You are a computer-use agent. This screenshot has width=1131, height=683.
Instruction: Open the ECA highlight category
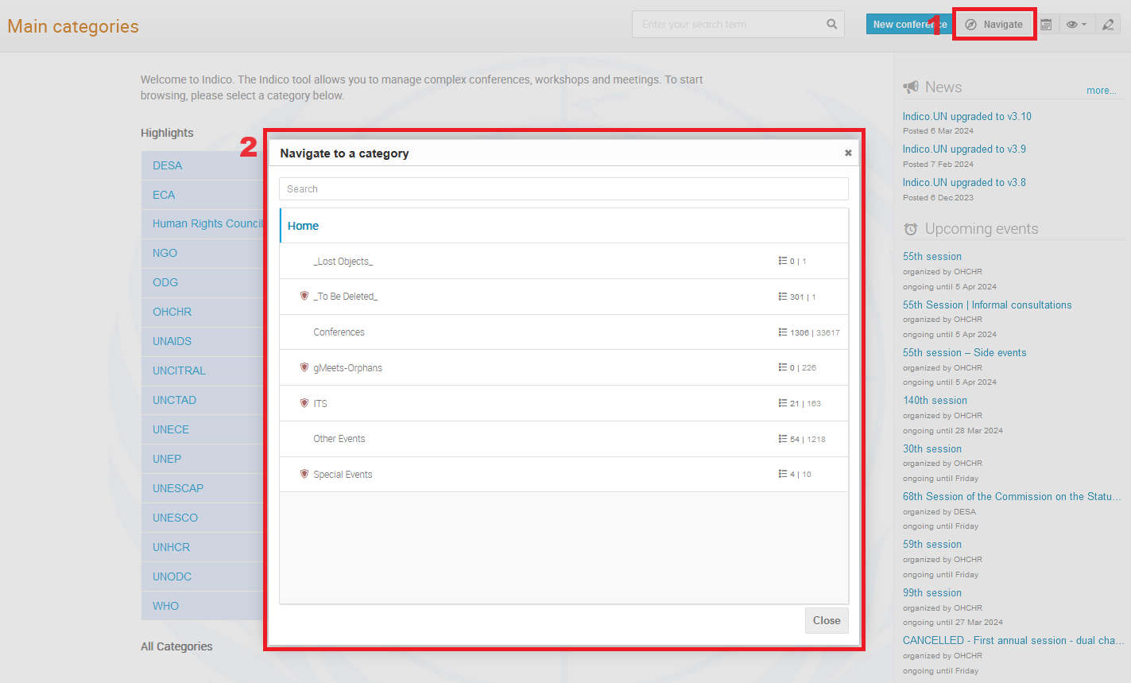tap(164, 195)
